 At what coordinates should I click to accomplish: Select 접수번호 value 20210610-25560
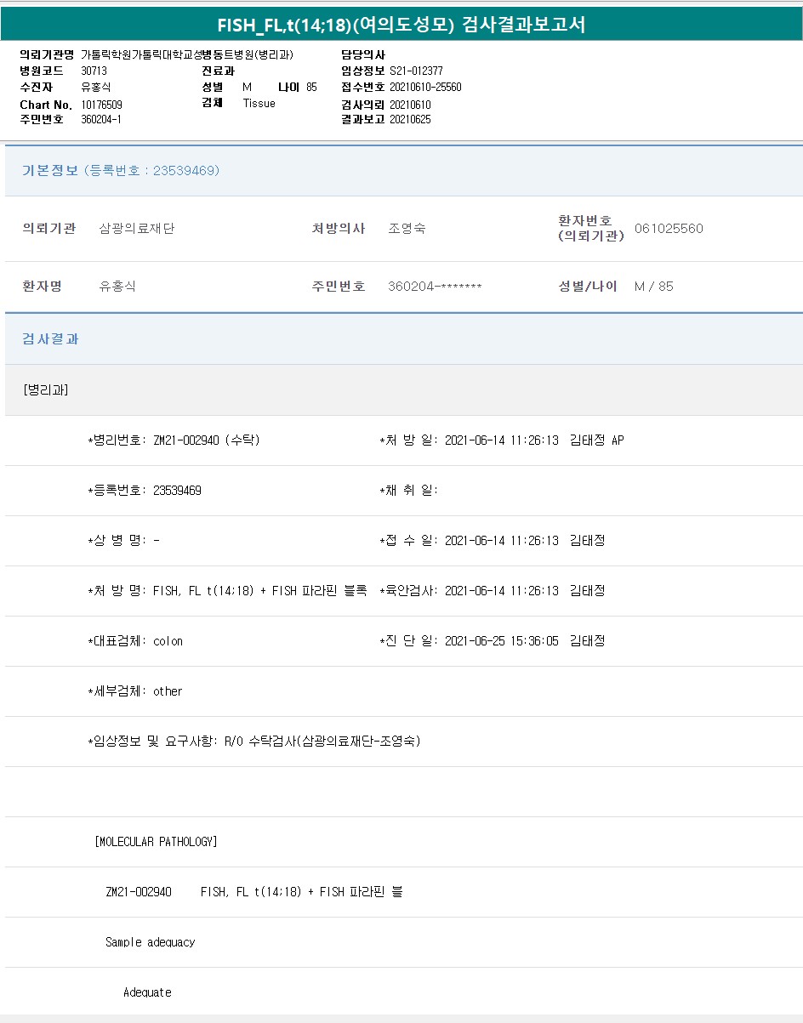point(425,88)
